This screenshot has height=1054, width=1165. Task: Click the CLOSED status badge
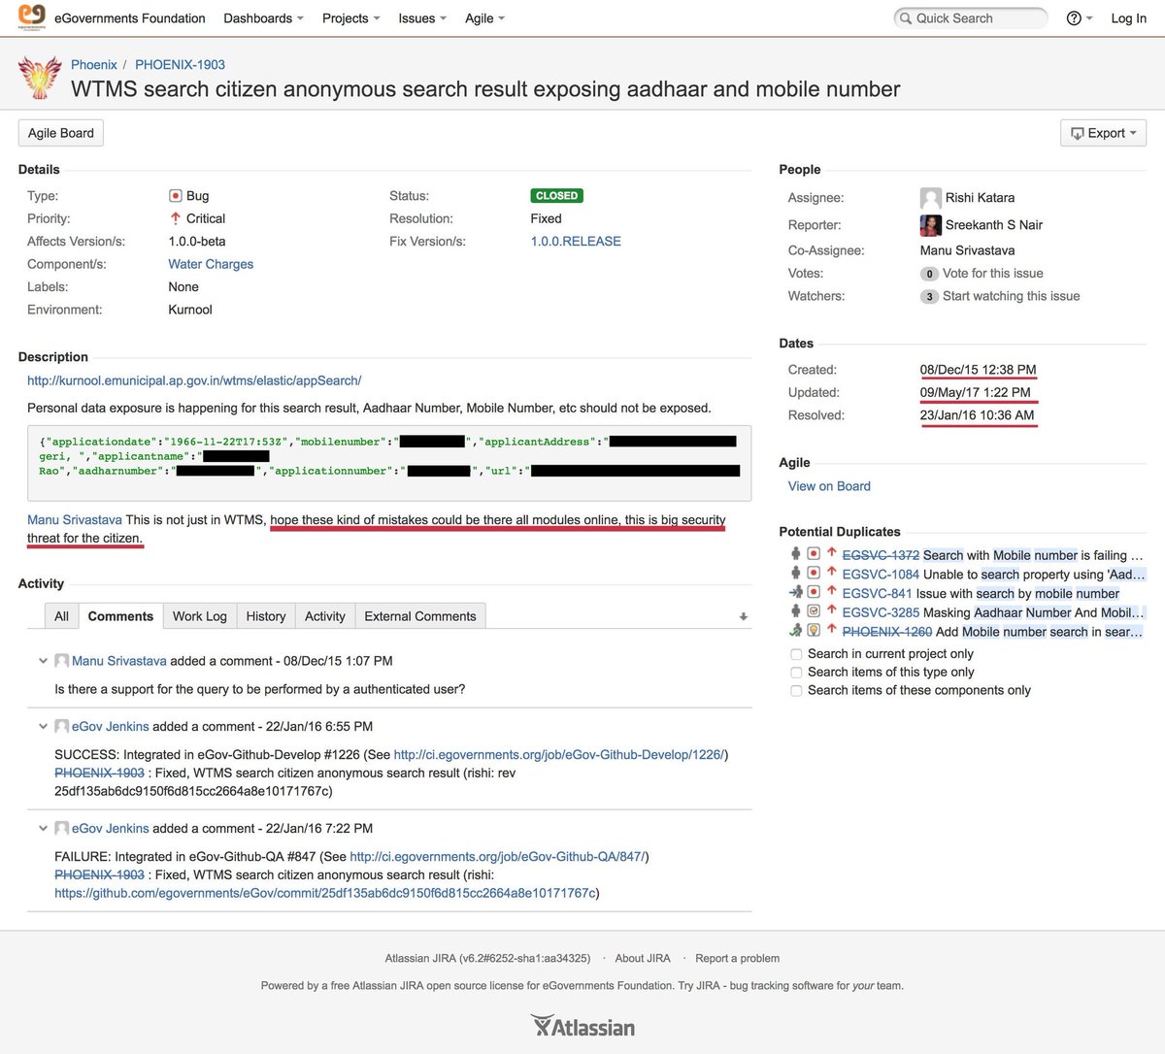[x=556, y=196]
